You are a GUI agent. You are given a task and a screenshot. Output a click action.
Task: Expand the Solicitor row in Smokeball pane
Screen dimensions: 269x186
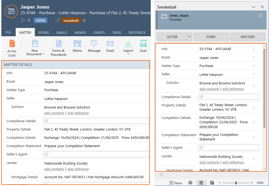point(254,85)
